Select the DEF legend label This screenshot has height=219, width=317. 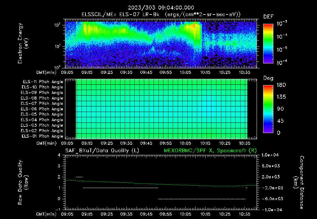(268, 17)
